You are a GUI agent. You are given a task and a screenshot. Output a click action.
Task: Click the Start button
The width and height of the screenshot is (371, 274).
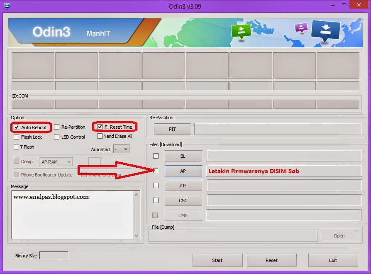pyautogui.click(x=217, y=260)
